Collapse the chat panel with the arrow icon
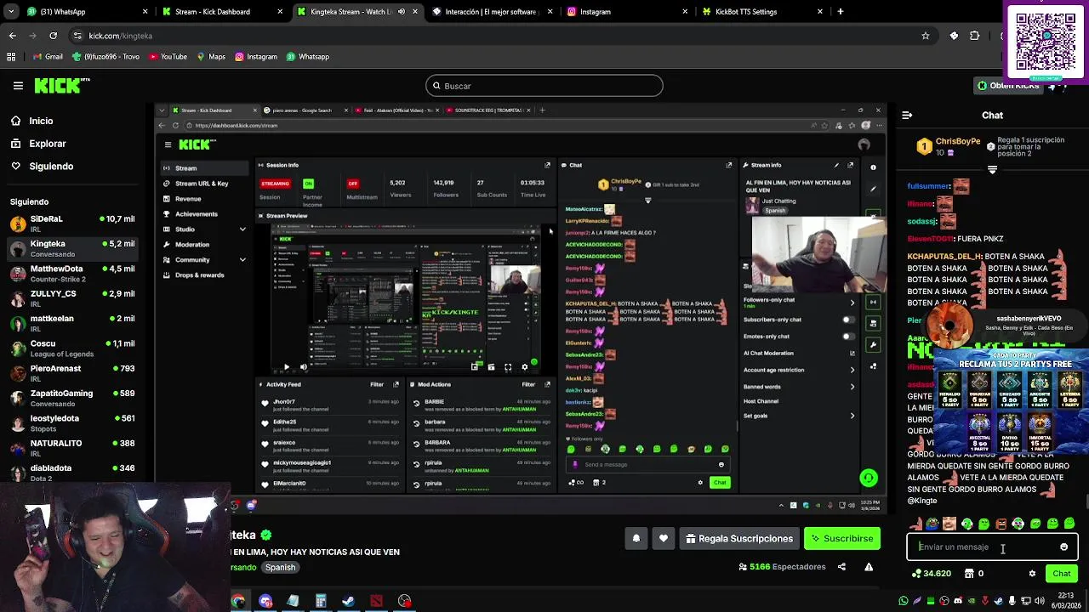 coord(907,115)
